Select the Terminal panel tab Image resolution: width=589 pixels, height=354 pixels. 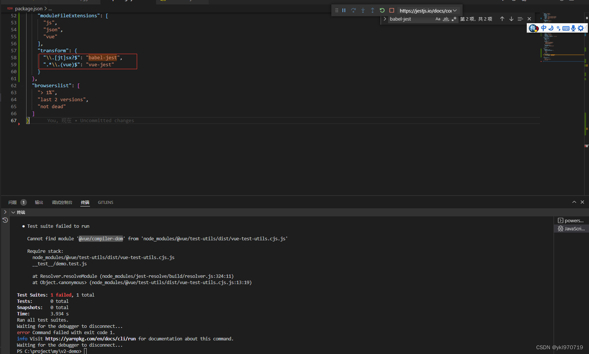pos(85,202)
